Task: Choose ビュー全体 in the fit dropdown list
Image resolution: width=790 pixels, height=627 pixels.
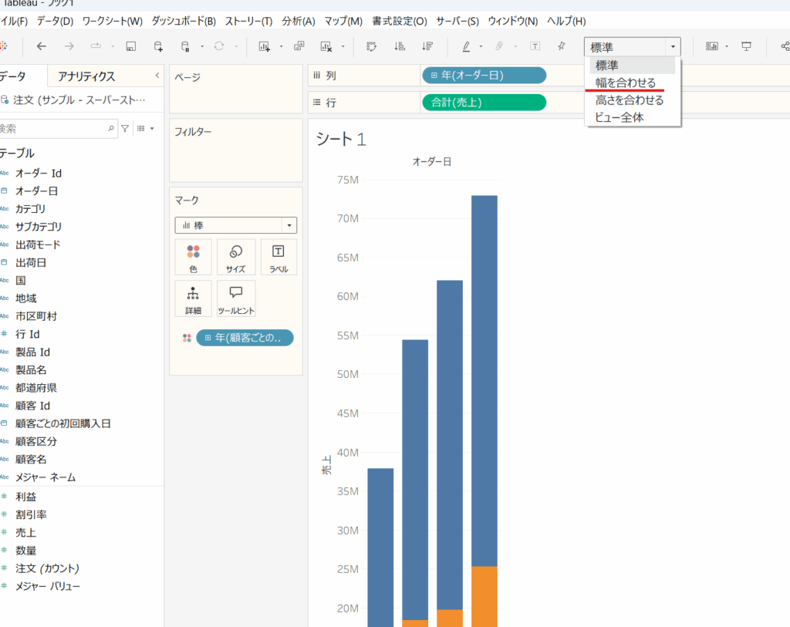Action: pyautogui.click(x=619, y=117)
